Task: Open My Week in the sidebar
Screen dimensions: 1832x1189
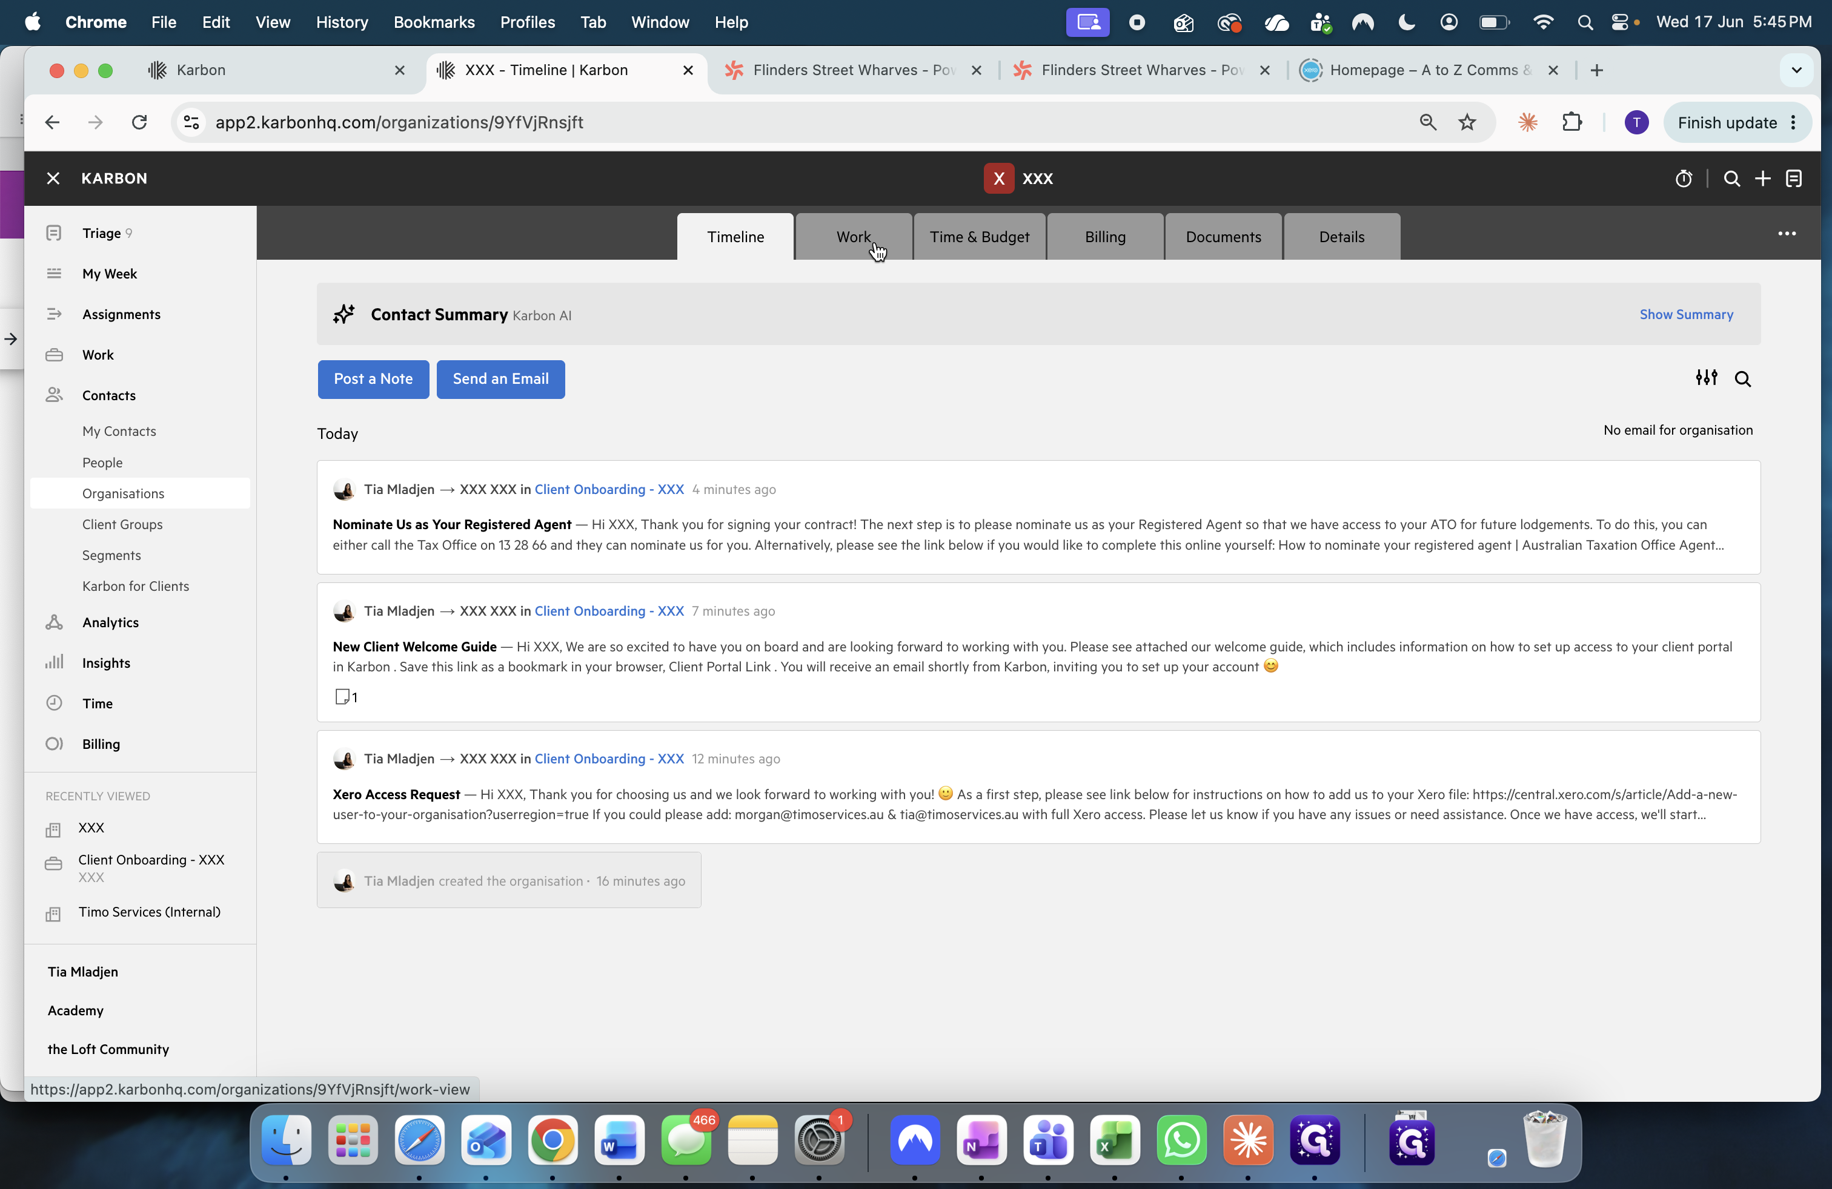Action: pyautogui.click(x=109, y=274)
